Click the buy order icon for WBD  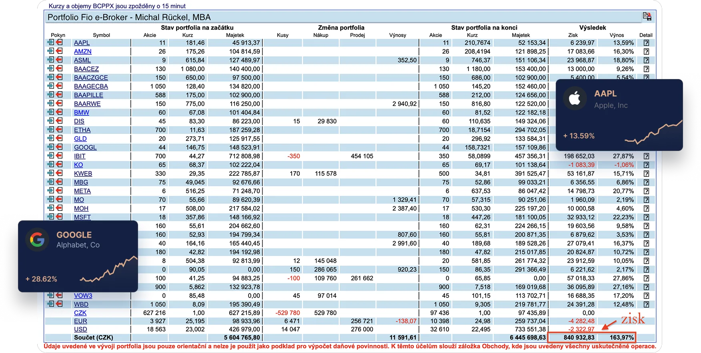(51, 304)
